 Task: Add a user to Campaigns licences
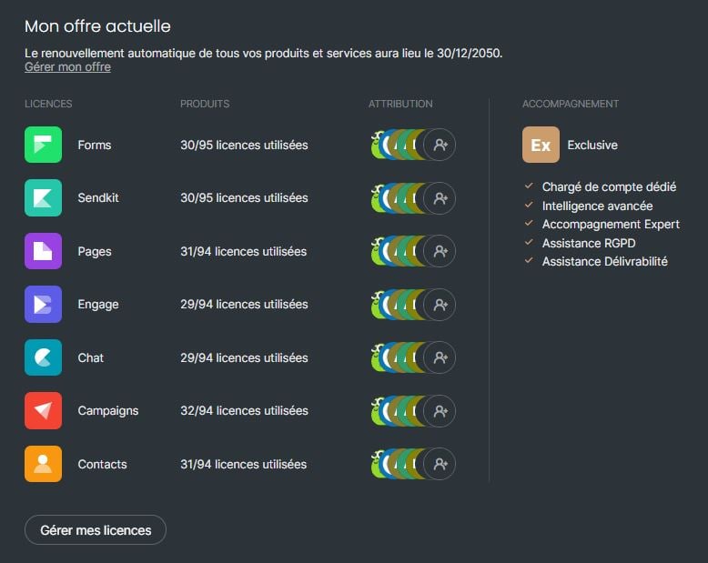[x=440, y=411]
